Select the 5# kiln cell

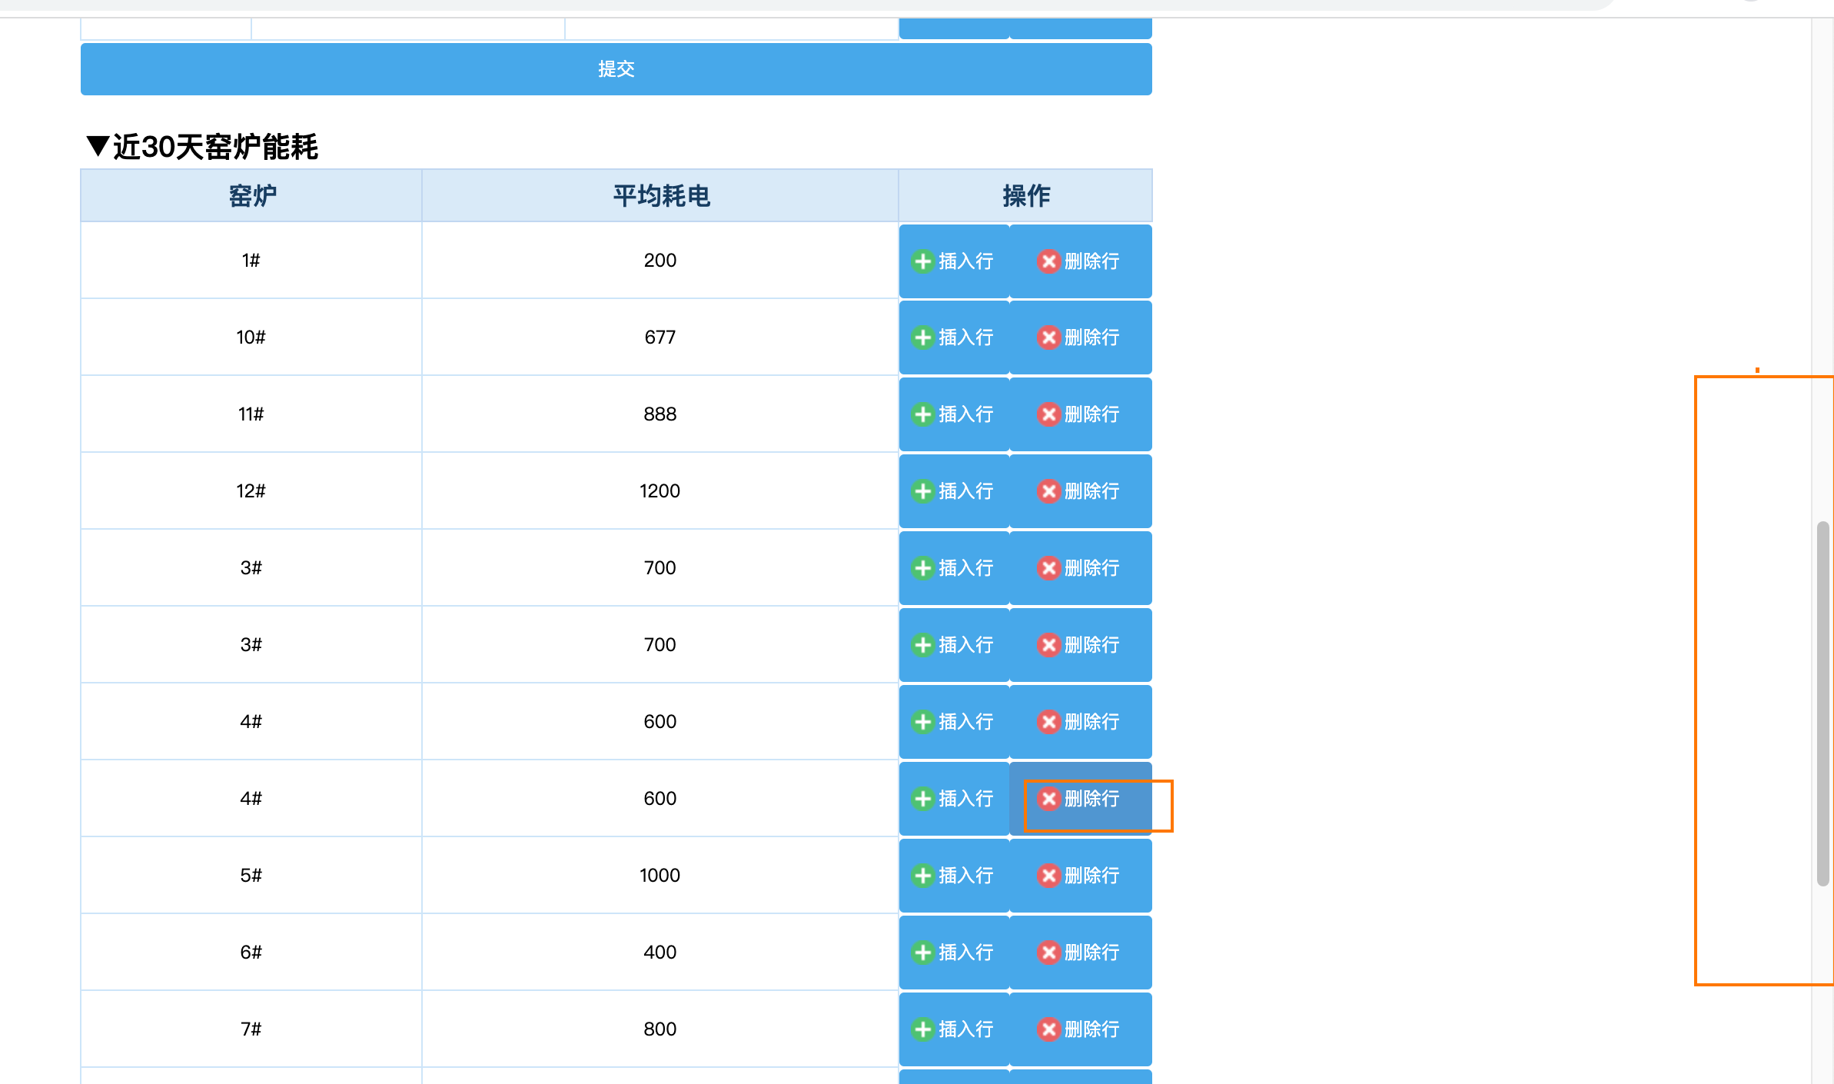point(251,876)
